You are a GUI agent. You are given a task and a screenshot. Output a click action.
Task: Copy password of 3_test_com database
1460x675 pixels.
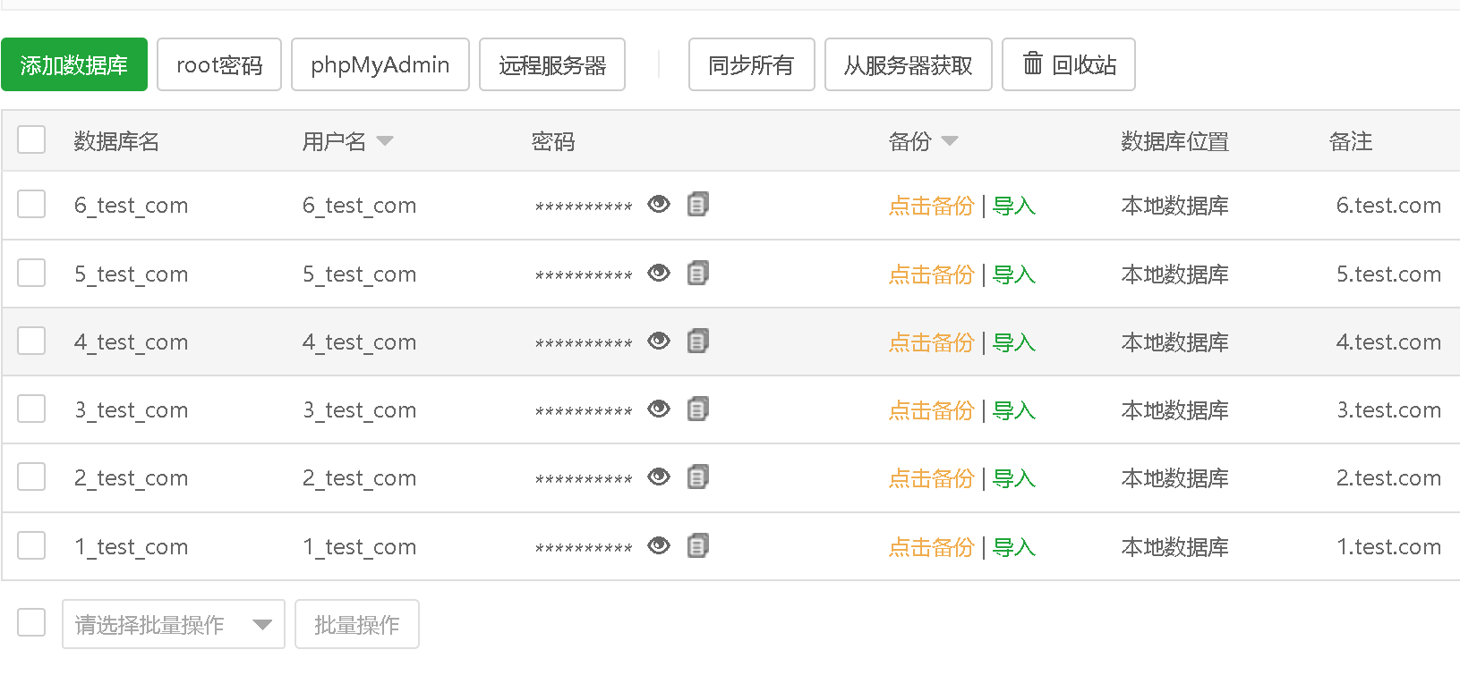[x=698, y=409]
